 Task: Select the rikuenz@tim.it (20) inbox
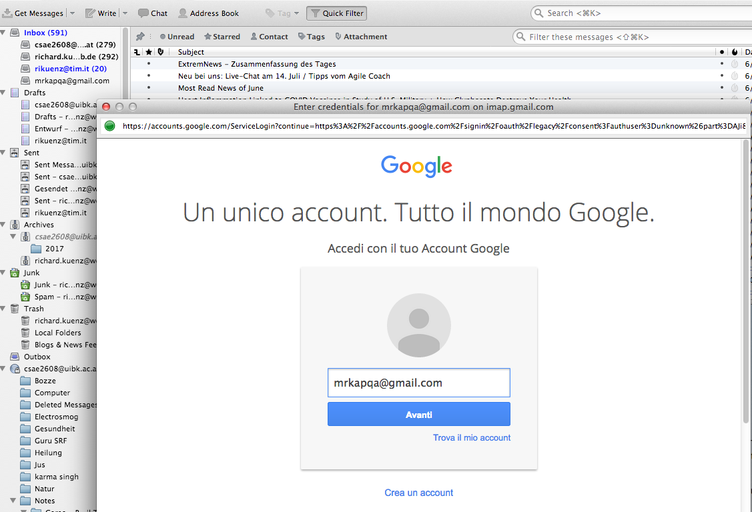coord(71,69)
